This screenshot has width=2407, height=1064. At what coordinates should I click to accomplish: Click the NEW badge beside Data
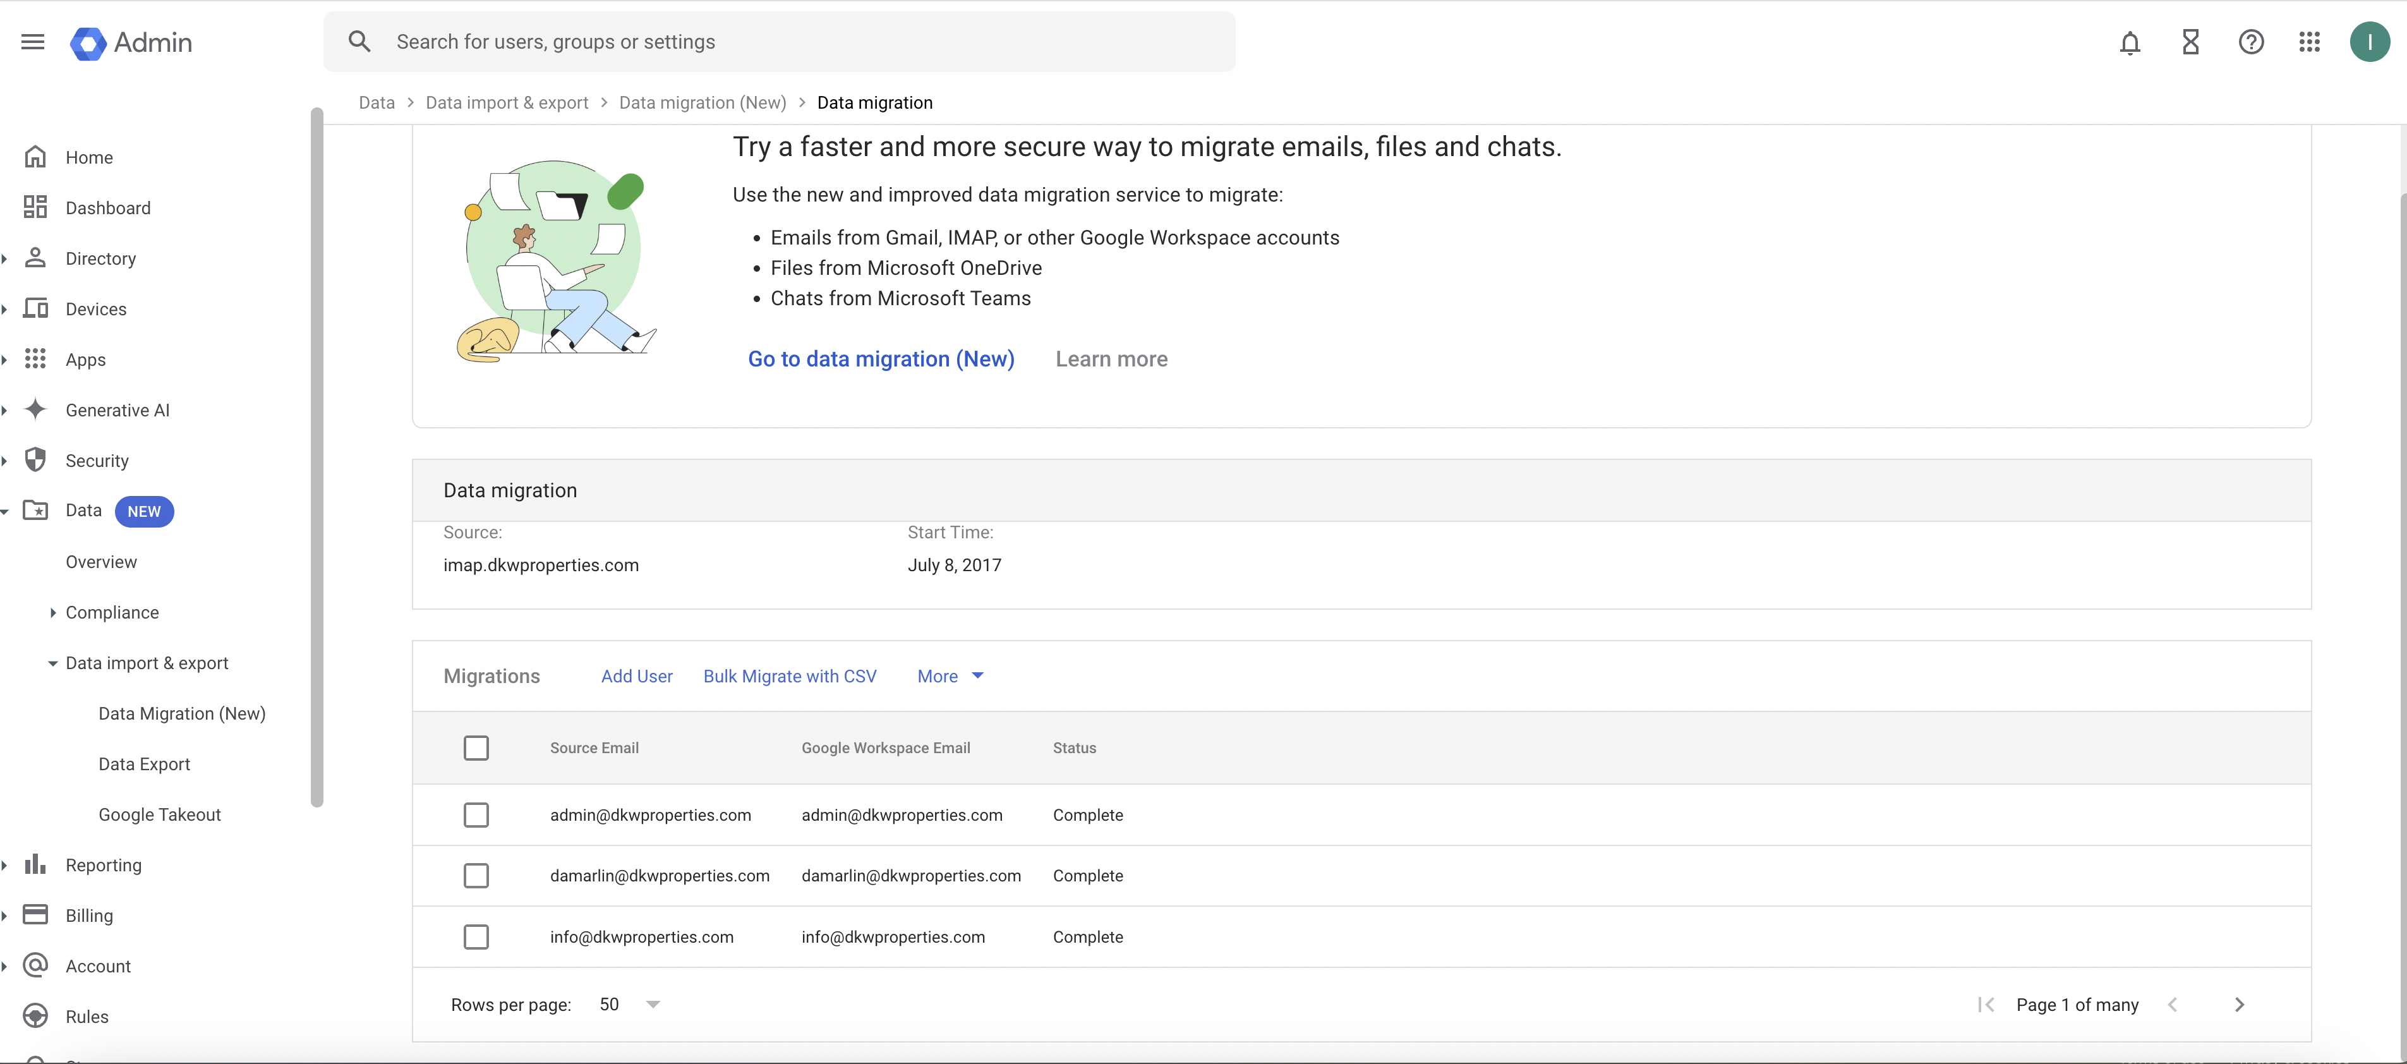coord(144,511)
